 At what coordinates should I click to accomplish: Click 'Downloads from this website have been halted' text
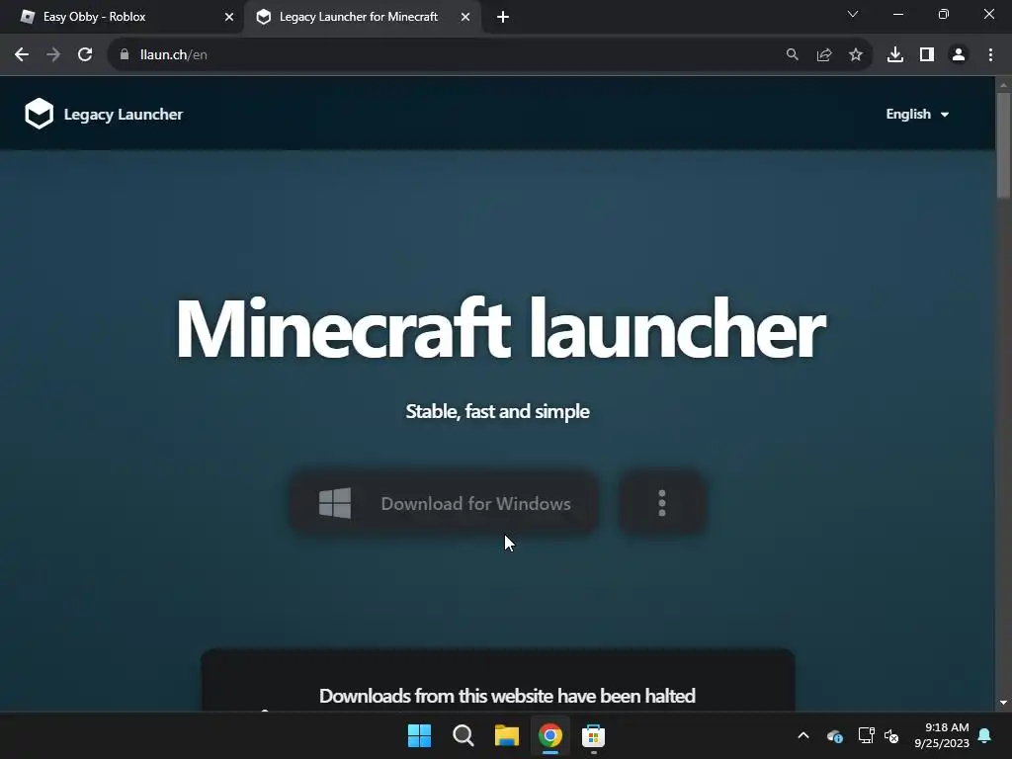coord(507,696)
